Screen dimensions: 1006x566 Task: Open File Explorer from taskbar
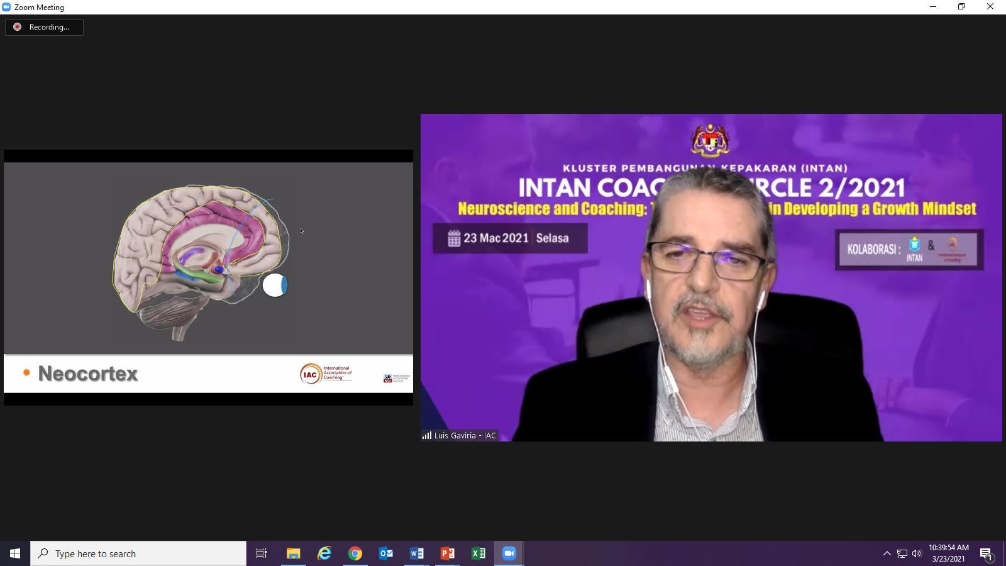click(294, 553)
